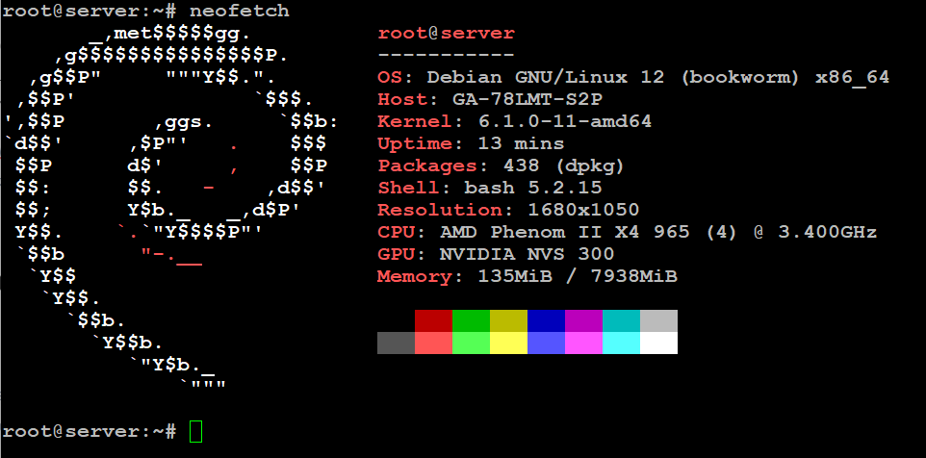Screen dimensions: 926x458
Task: Click the Uptime value 13 mins
Action: (x=521, y=143)
